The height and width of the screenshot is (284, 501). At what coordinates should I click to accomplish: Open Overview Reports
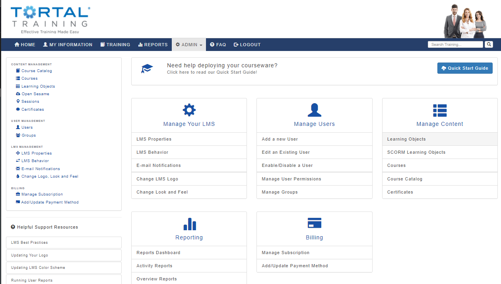(x=189, y=279)
